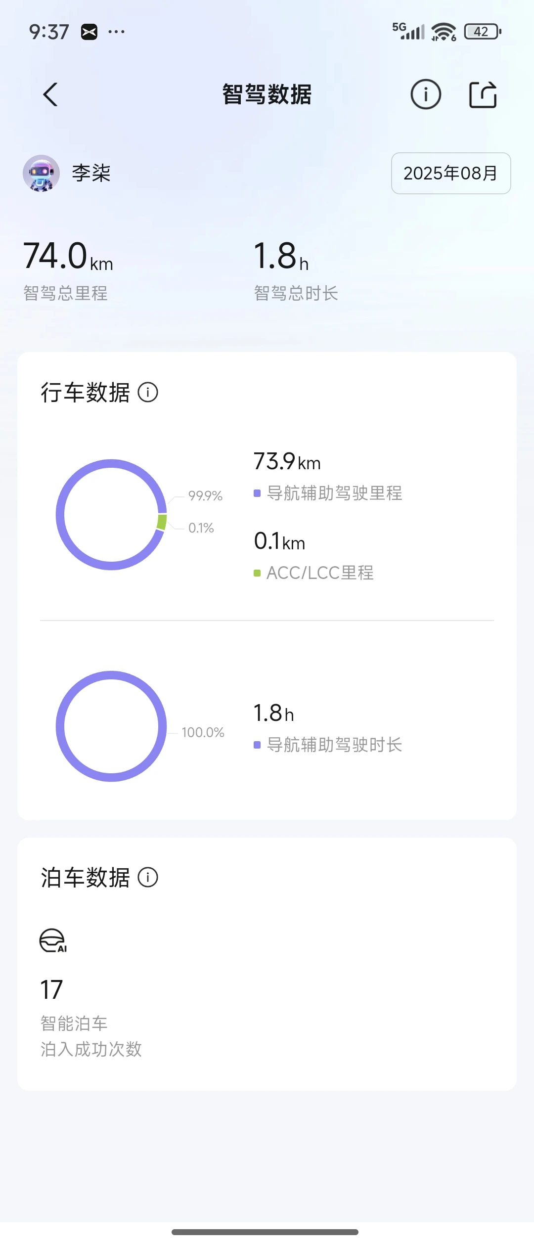Tap the 智能泊车 success count 17
This screenshot has width=534, height=1246.
click(51, 990)
